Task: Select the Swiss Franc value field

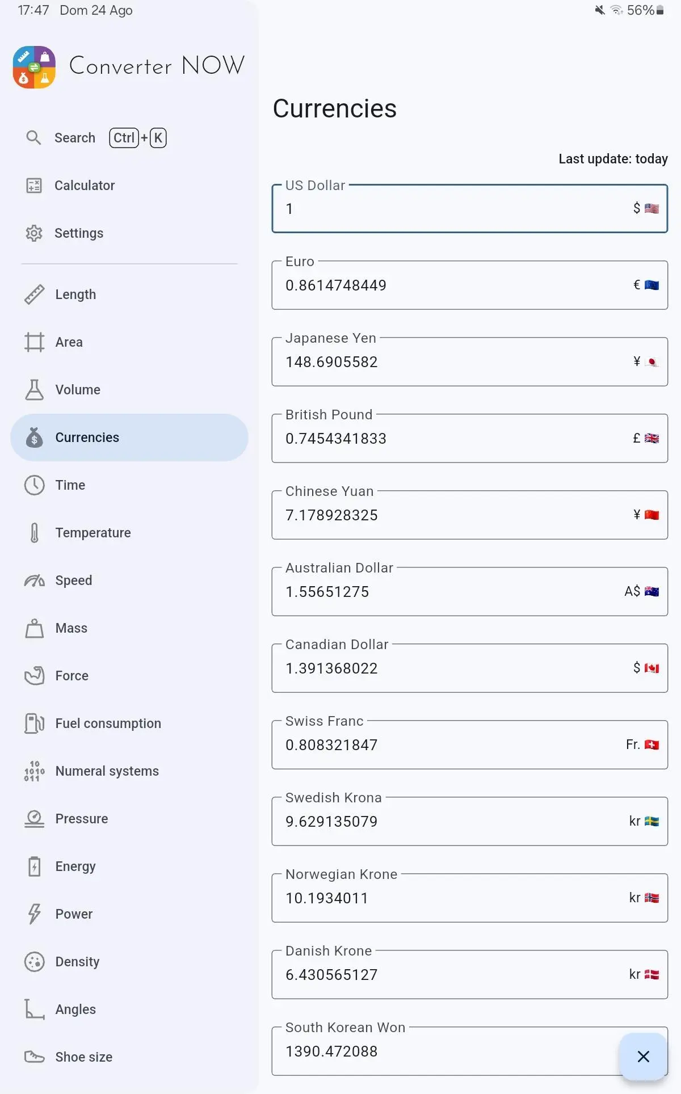Action: click(470, 744)
